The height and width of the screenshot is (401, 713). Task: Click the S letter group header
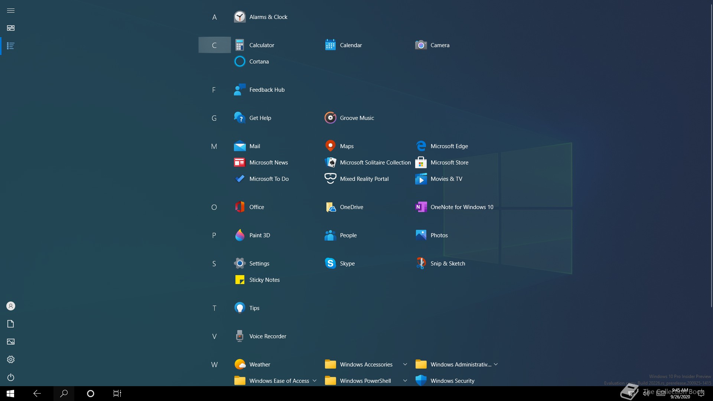coord(214,264)
